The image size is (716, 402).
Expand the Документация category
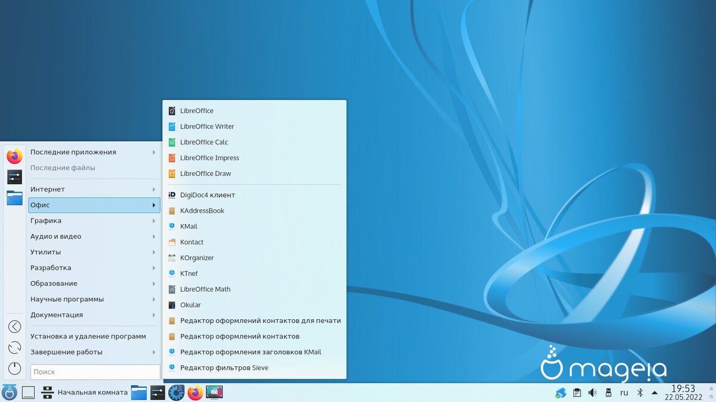point(94,314)
